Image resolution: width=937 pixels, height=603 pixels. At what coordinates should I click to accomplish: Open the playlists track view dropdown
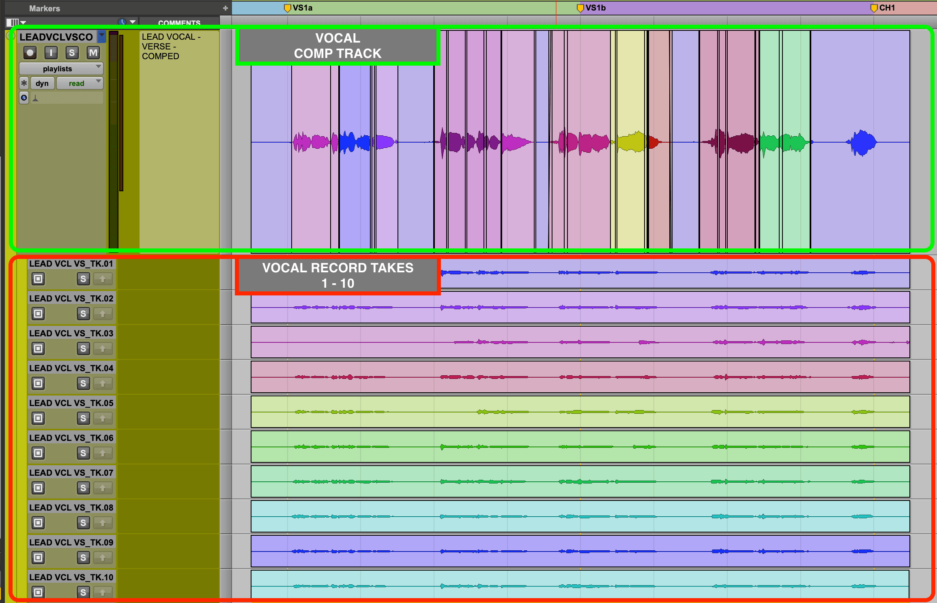(x=61, y=68)
